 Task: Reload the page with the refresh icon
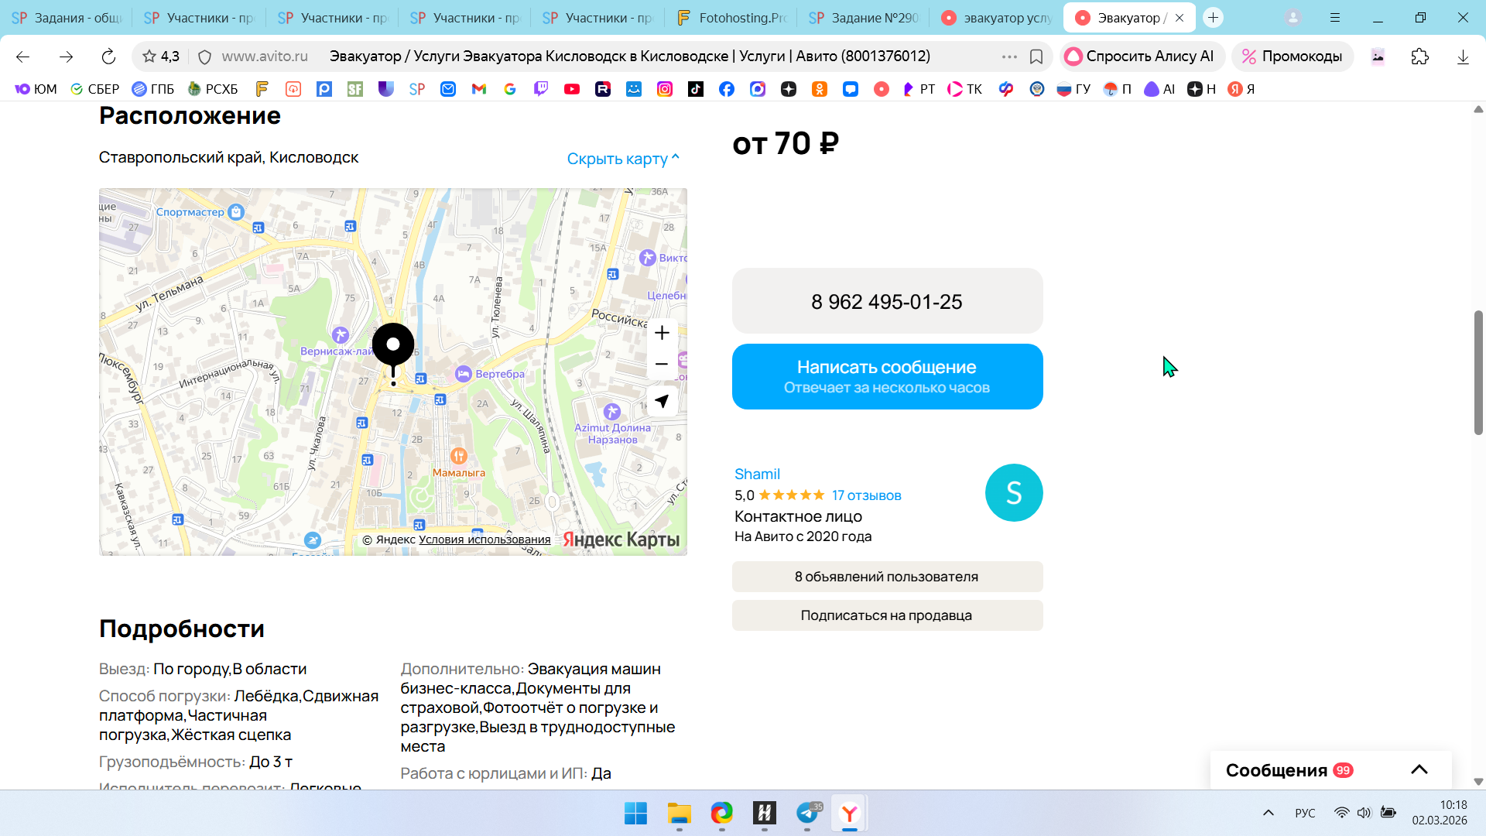[108, 57]
